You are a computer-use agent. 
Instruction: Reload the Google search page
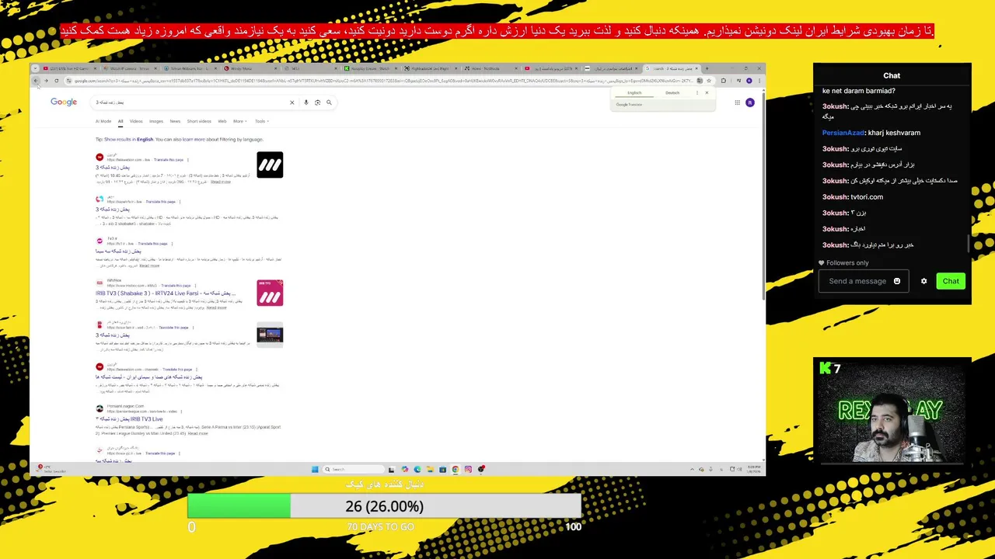click(x=56, y=81)
